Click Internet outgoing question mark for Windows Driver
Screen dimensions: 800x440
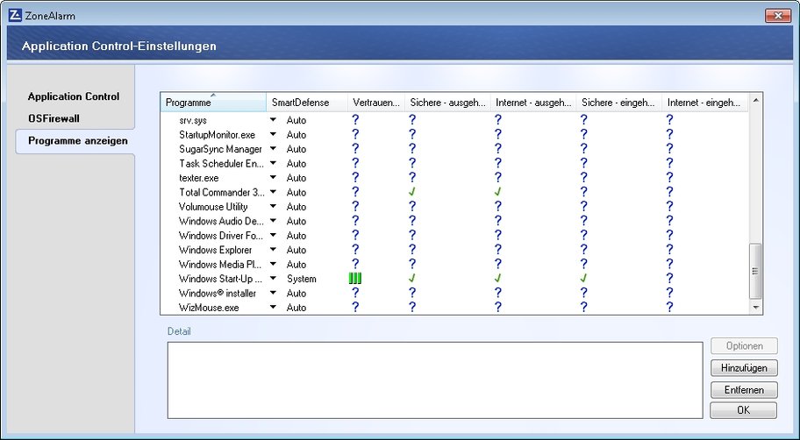click(498, 235)
